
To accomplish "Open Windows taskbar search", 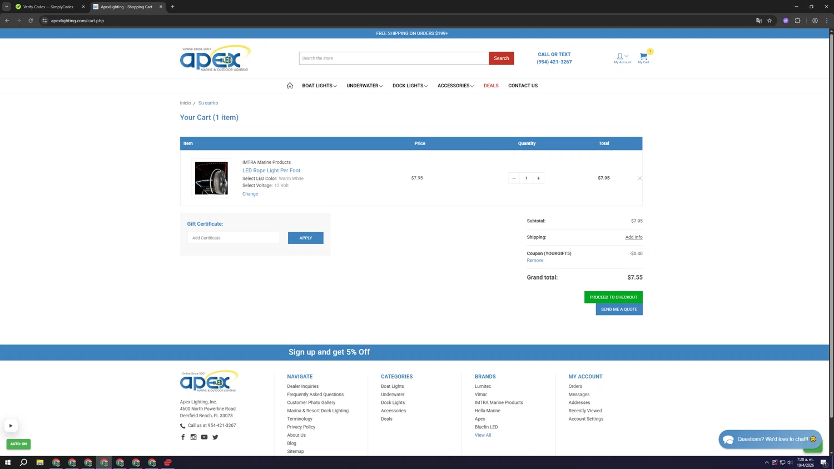I will pyautogui.click(x=24, y=462).
